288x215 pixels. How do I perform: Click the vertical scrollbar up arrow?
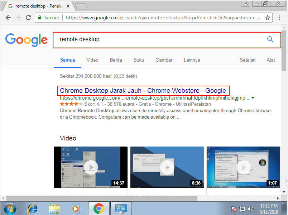click(x=284, y=28)
